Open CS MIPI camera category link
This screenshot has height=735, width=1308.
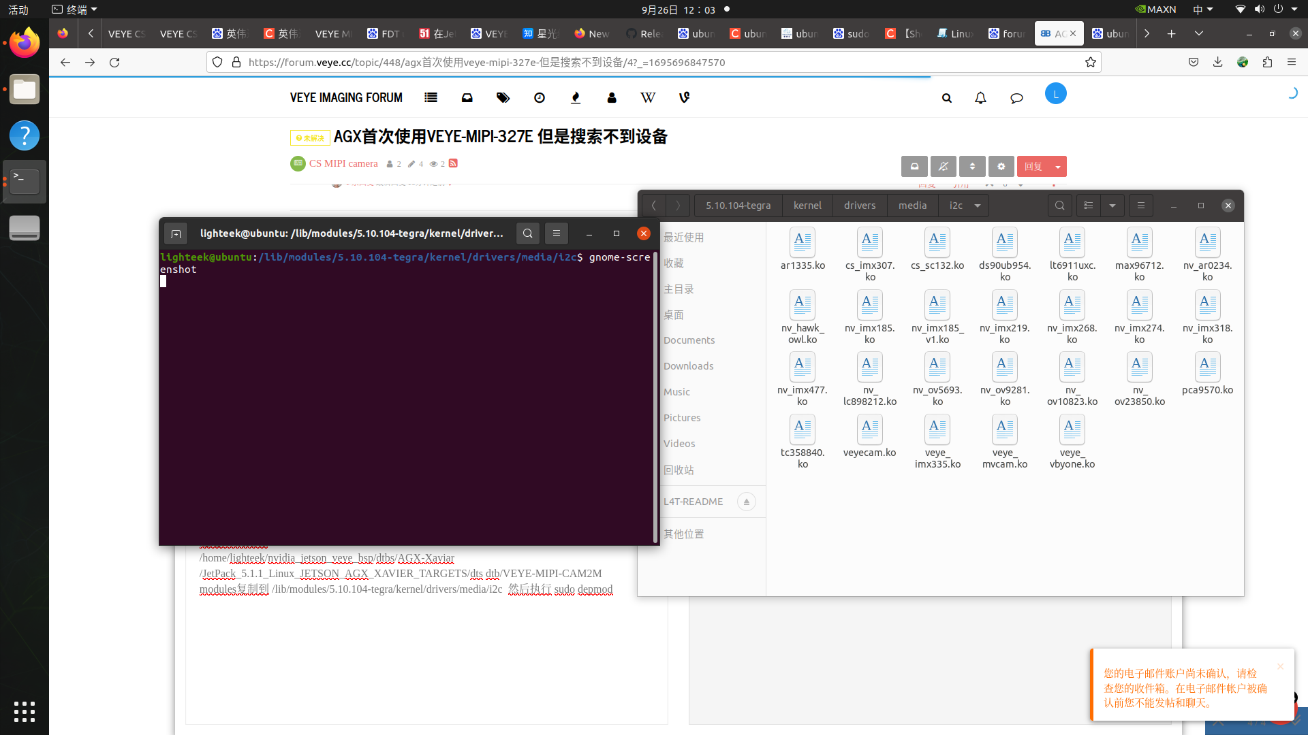(x=343, y=163)
